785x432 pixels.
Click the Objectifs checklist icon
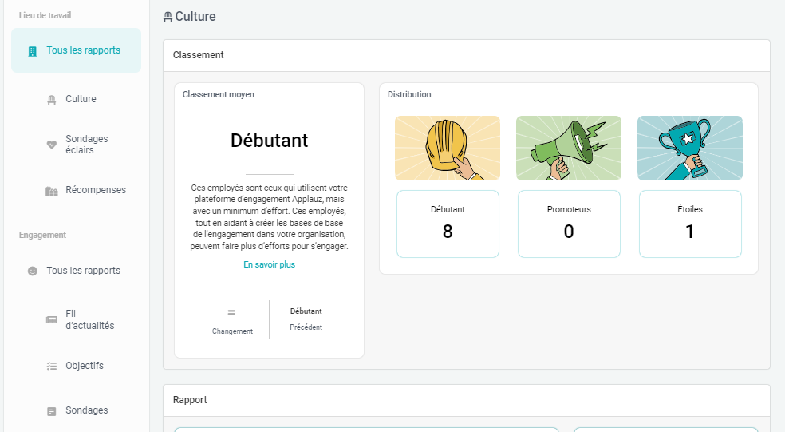coord(52,366)
